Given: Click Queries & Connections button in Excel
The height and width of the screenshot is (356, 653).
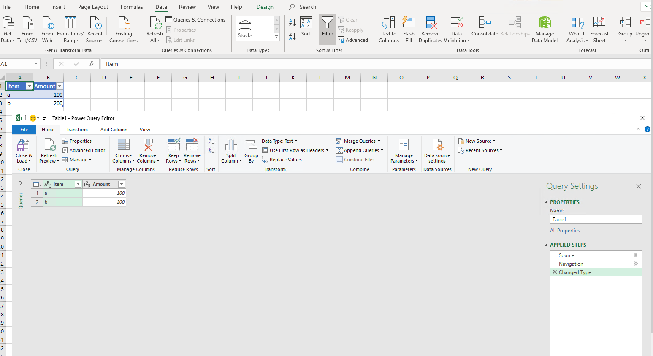Looking at the screenshot, I should (195, 20).
